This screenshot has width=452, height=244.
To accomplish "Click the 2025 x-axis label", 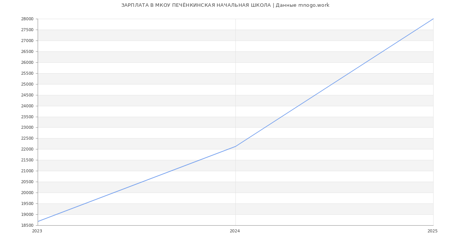I will [x=432, y=231].
